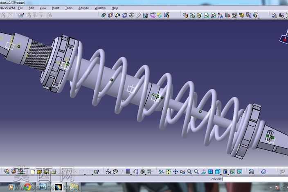The width and height of the screenshot is (288, 192).
Task: Click the Fix Together paperclip icon
Action: pos(139,15)
